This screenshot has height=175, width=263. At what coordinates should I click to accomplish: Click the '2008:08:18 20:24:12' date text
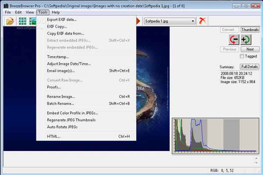tap(236, 73)
